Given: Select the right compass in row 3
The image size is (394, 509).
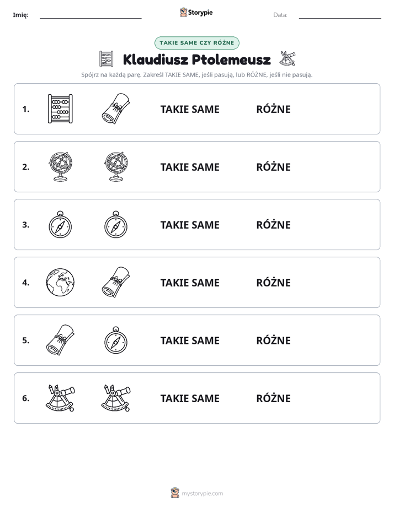Looking at the screenshot, I should coord(116,225).
